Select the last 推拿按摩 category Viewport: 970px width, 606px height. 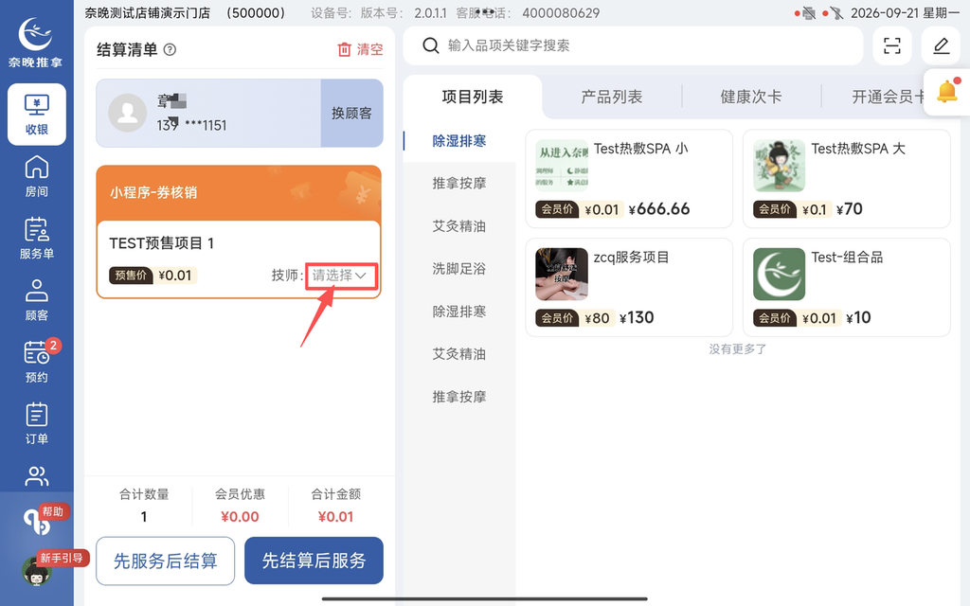[x=459, y=397]
